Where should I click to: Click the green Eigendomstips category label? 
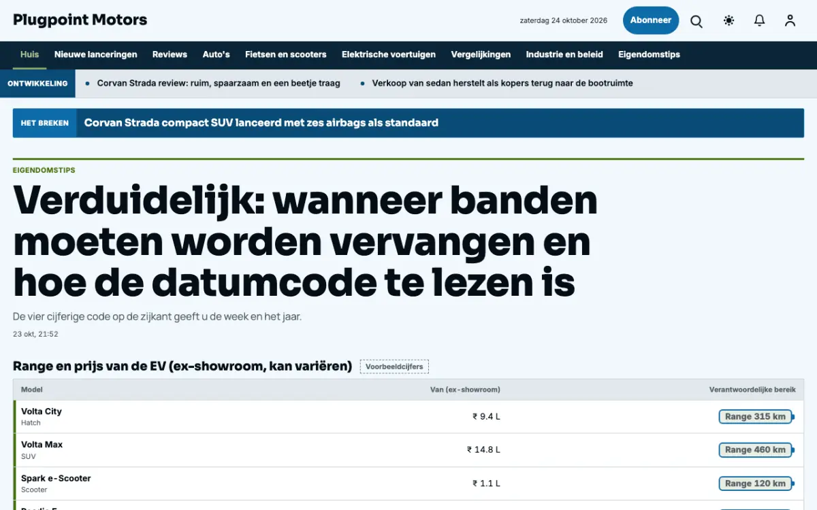[44, 170]
